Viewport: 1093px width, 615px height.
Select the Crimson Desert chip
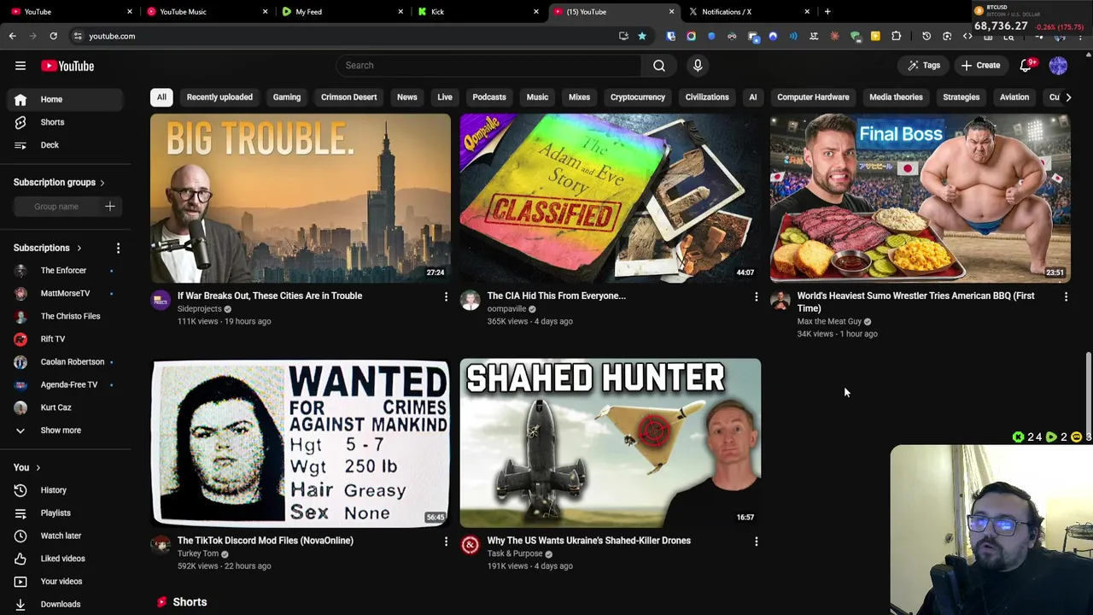point(348,97)
